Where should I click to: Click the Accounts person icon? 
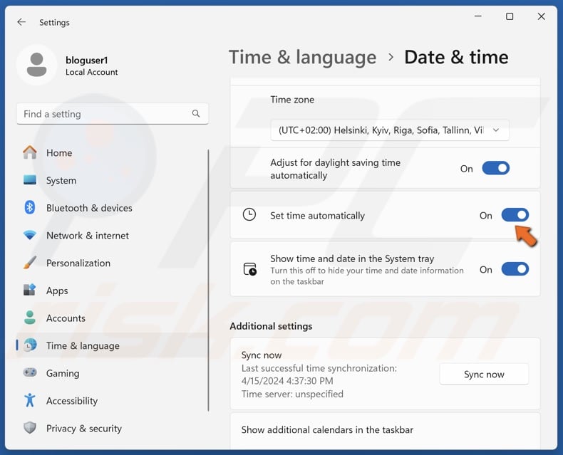click(x=30, y=318)
